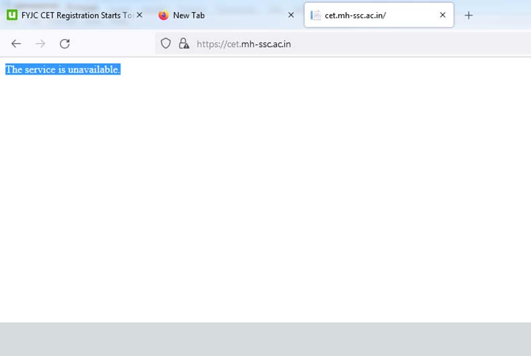Close the New Tab tab

[x=291, y=15]
